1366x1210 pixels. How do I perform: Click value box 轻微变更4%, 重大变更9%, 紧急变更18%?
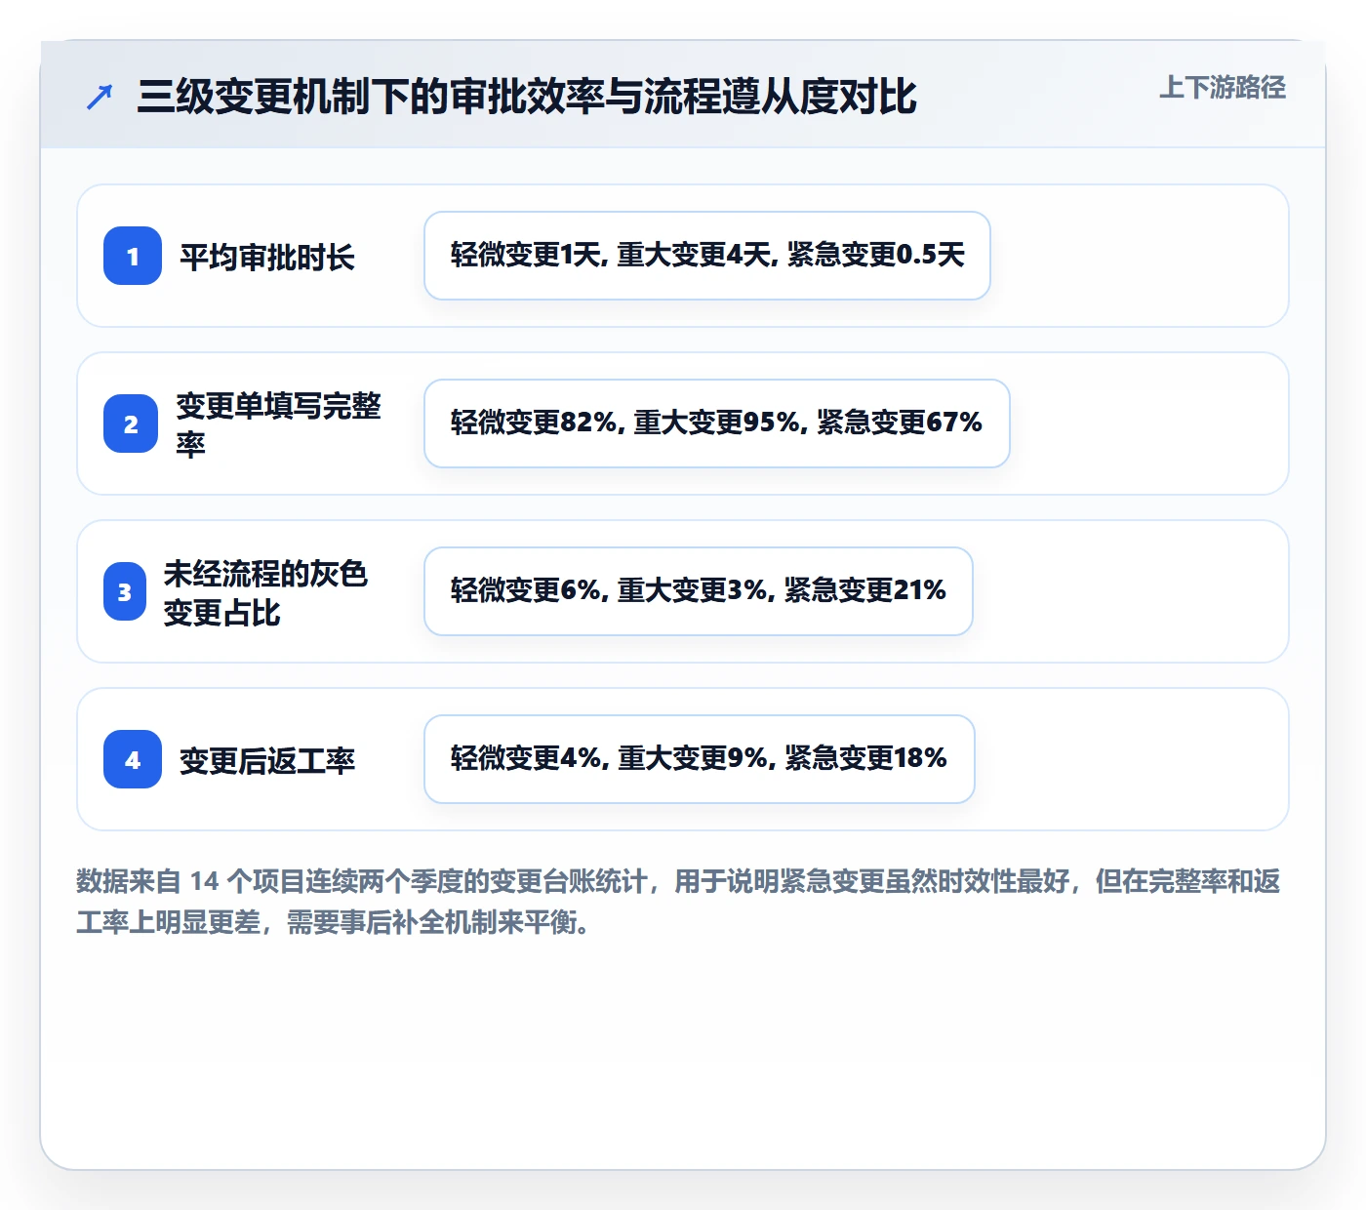tap(700, 759)
